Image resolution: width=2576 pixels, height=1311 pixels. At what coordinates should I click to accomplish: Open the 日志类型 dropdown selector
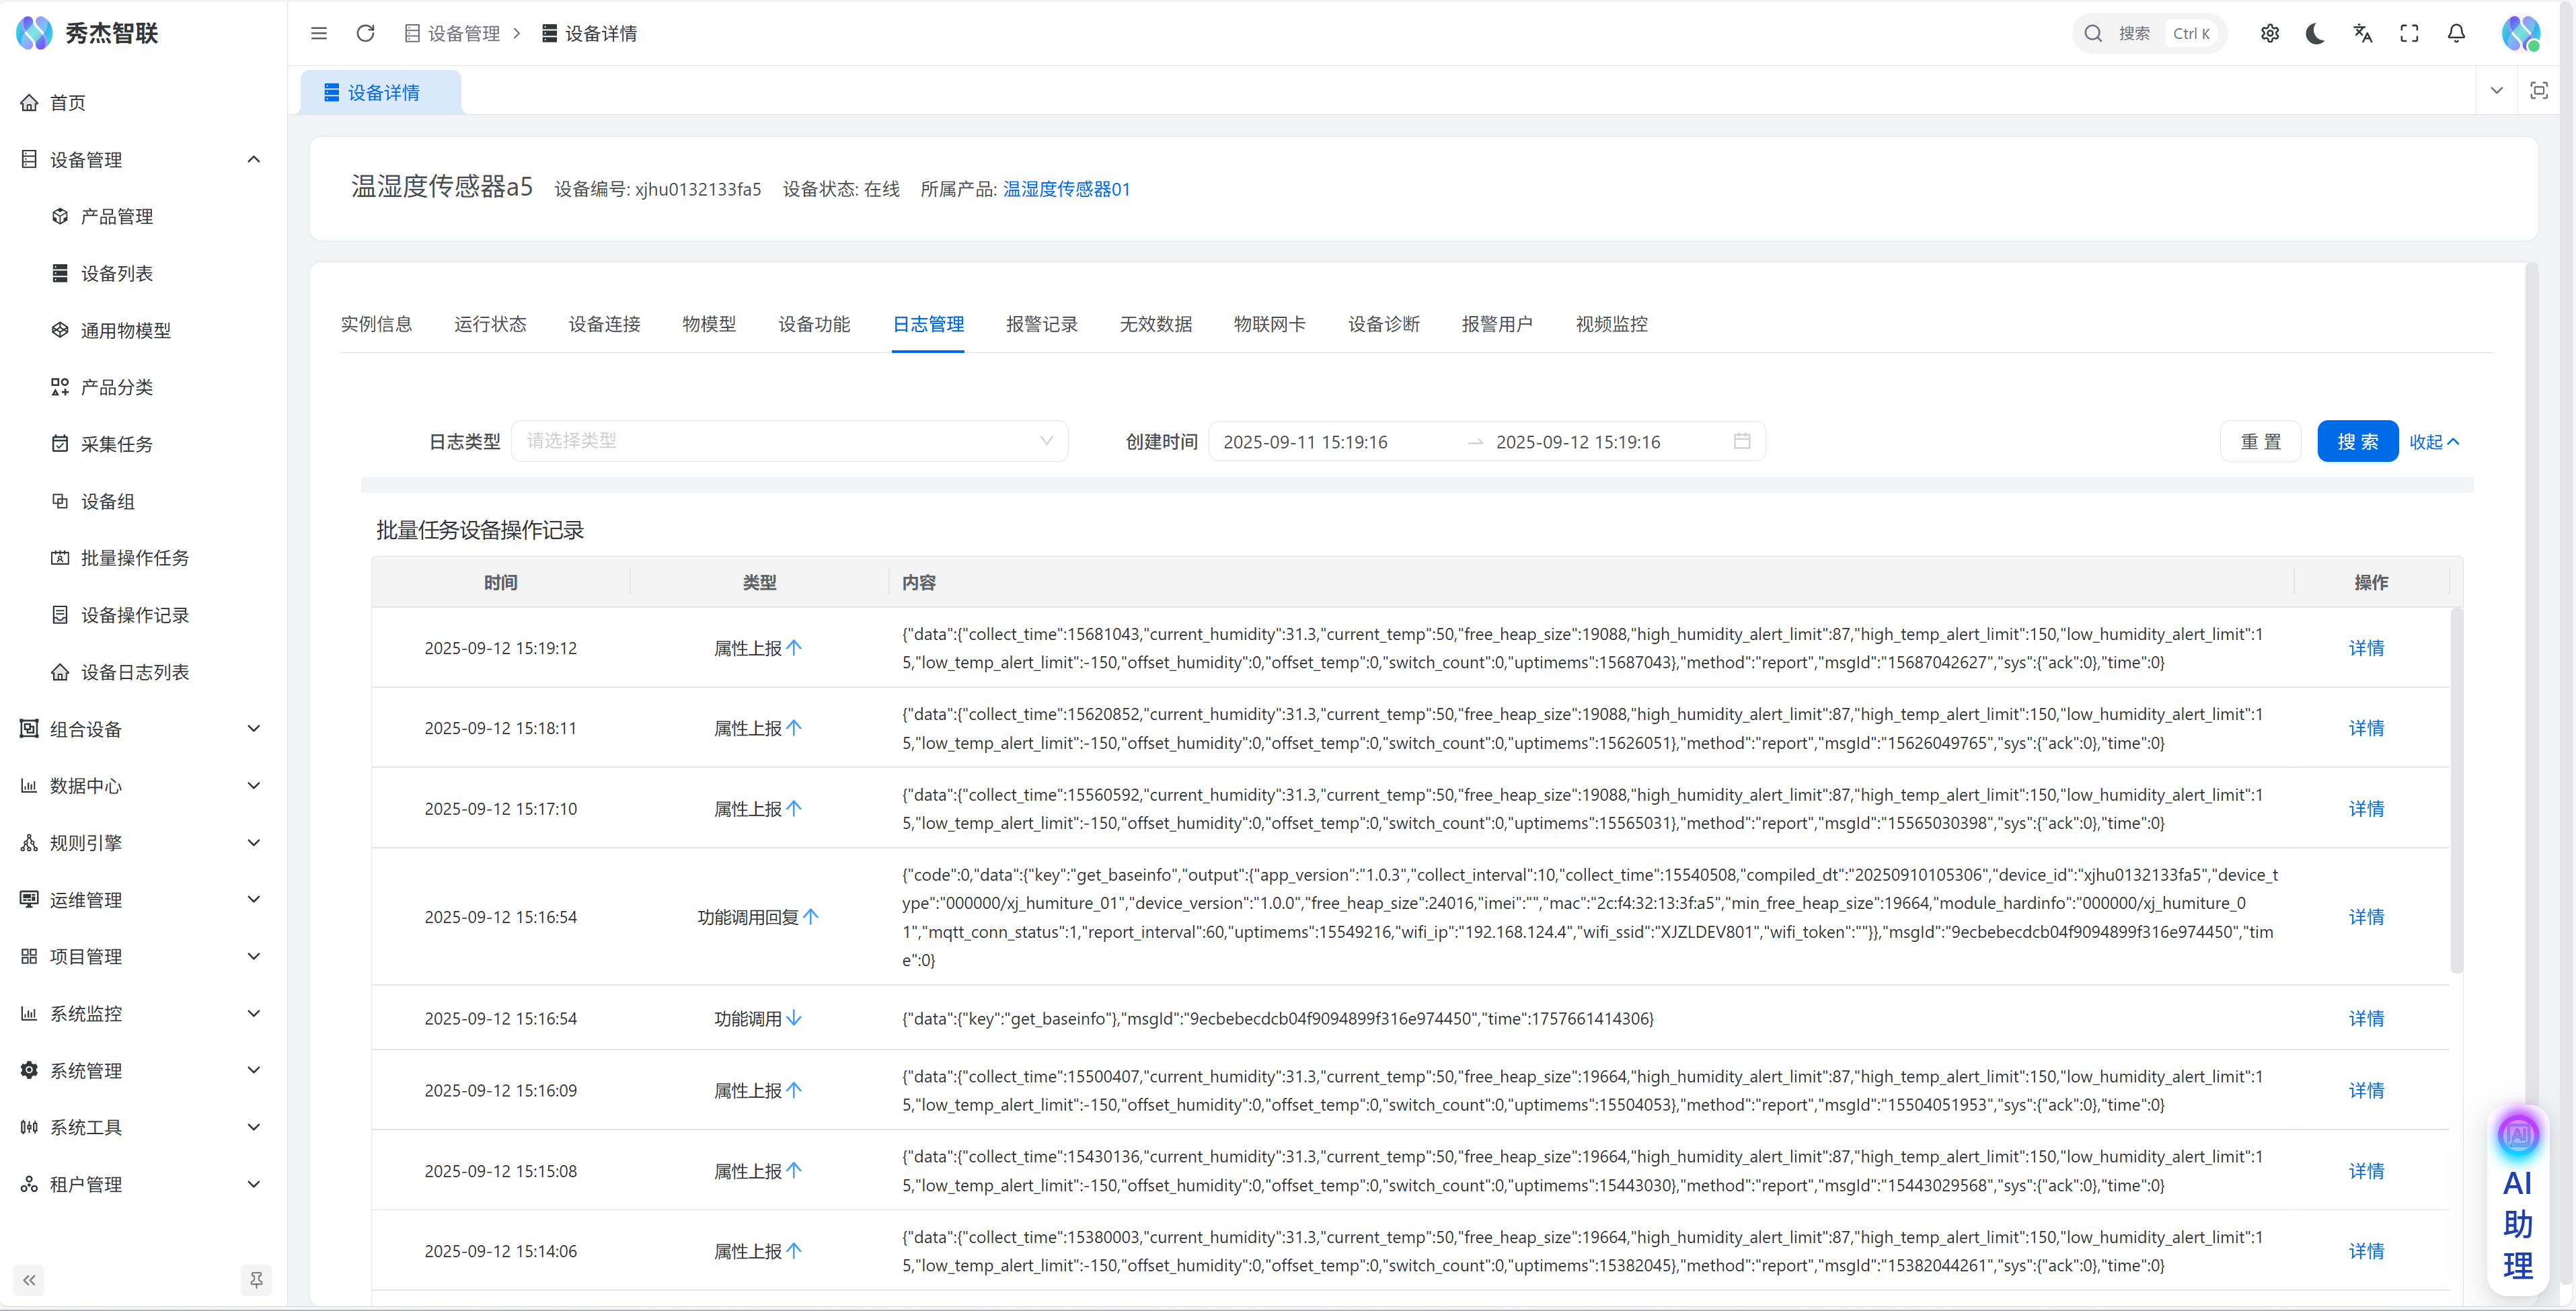(x=789, y=440)
